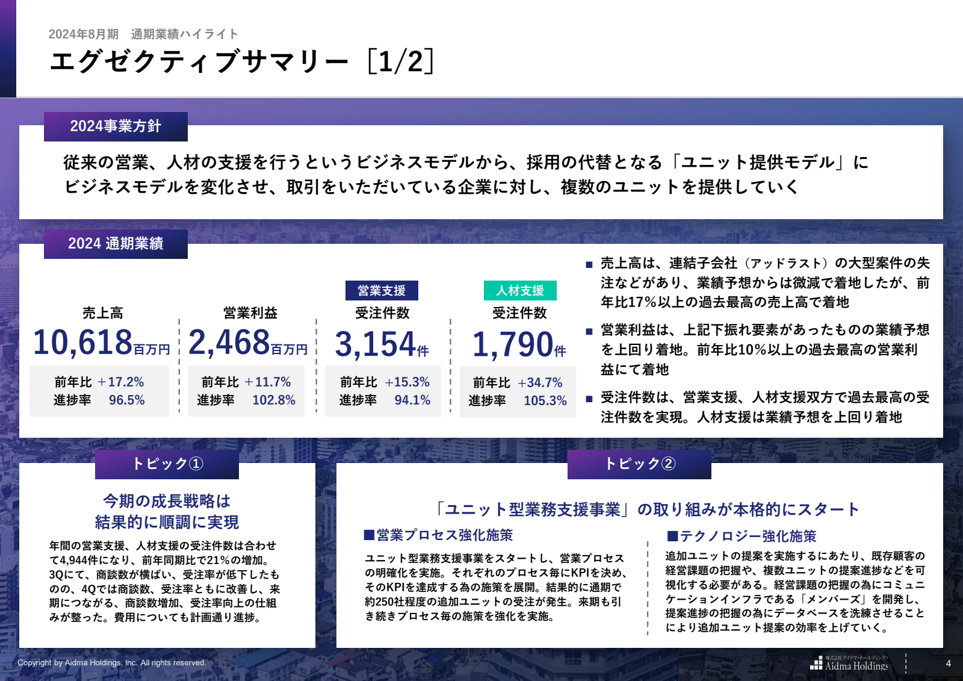Click the ■営業プロセス強化施策 subheading
This screenshot has height=681, width=963.
click(438, 535)
